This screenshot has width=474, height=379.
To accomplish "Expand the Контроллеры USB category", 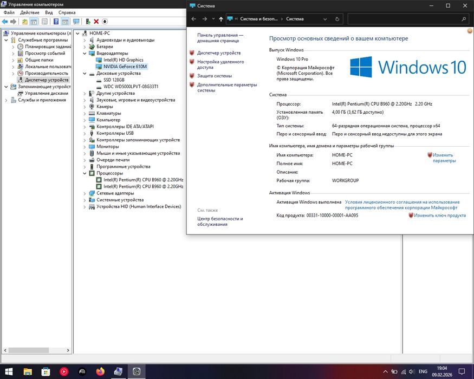I will point(85,133).
